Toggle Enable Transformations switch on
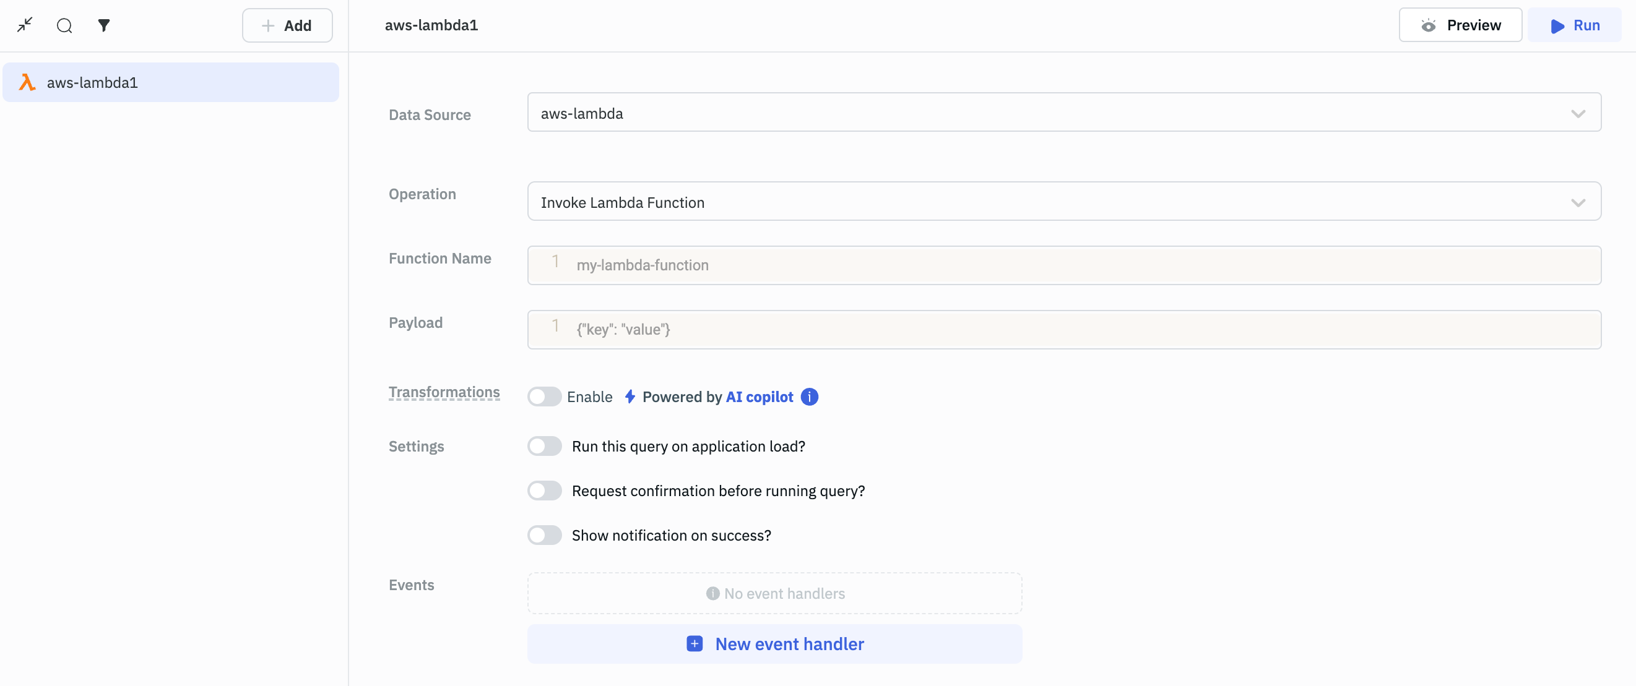Image resolution: width=1636 pixels, height=686 pixels. click(543, 395)
